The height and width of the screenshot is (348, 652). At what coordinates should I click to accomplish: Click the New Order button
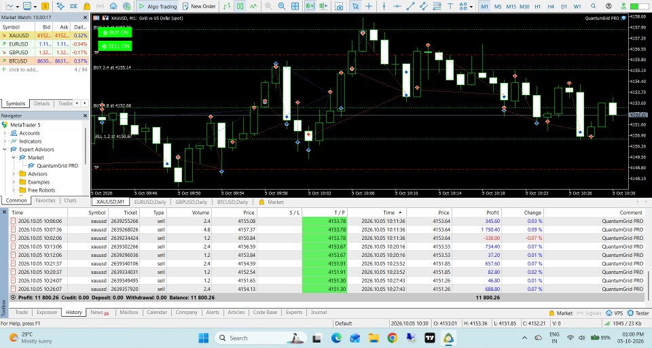199,6
